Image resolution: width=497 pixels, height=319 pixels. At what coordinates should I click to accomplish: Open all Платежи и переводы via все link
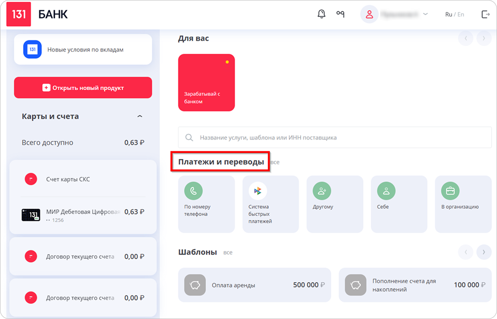pyautogui.click(x=275, y=163)
